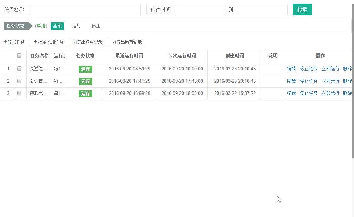Click next run time 2016-09-20 18:00:00
Image resolution: width=354 pixels, height=217 pixels.
(182, 93)
